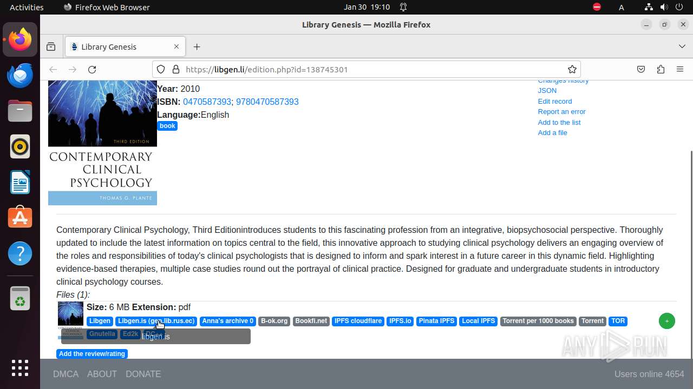This screenshot has height=389, width=693.
Task: Open the DONATE footer link
Action: (x=143, y=374)
